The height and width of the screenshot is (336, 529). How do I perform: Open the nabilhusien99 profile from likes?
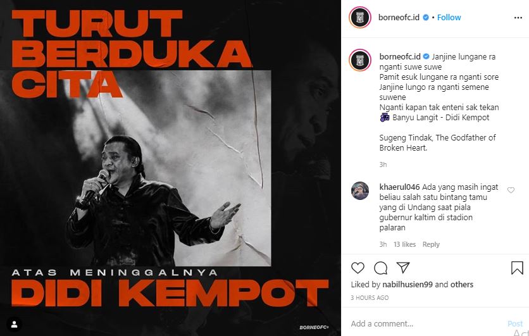pos(408,284)
